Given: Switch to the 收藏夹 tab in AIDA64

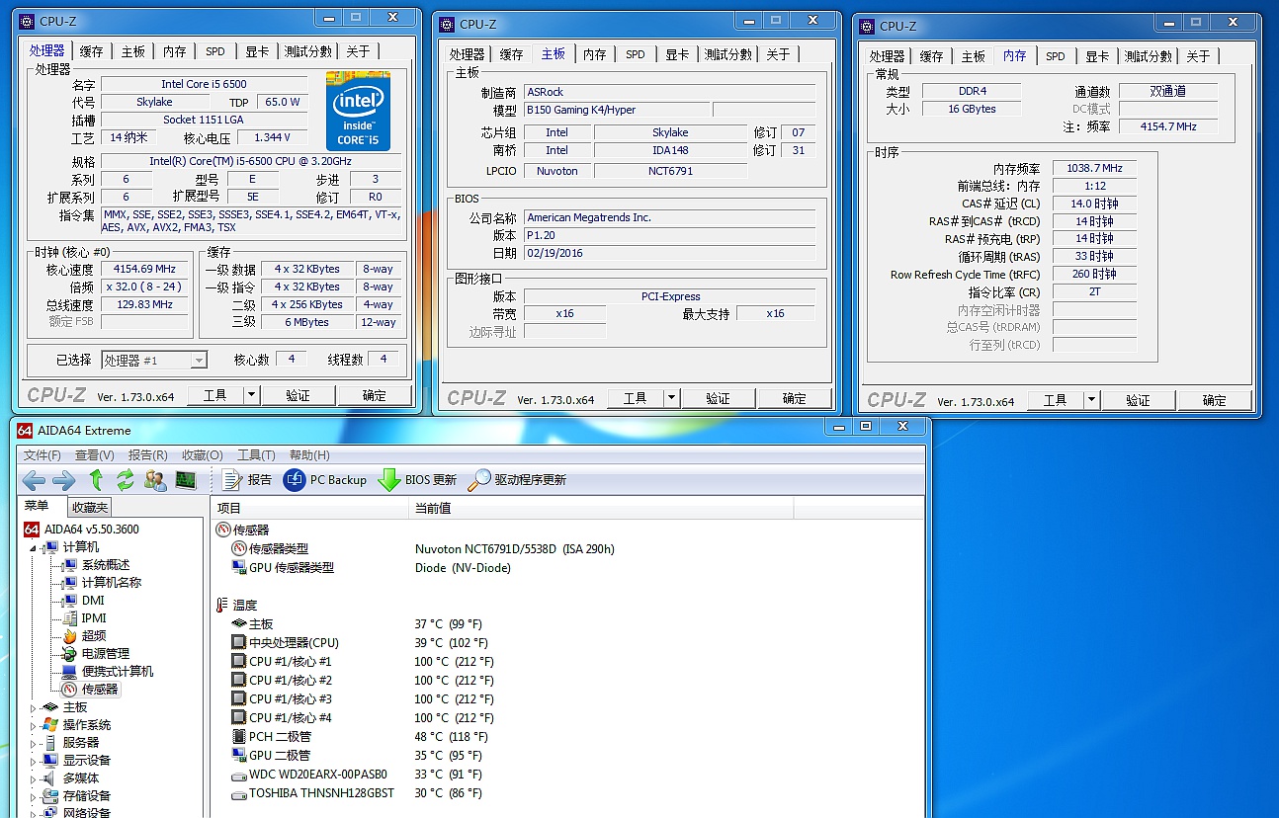Looking at the screenshot, I should pos(90,508).
